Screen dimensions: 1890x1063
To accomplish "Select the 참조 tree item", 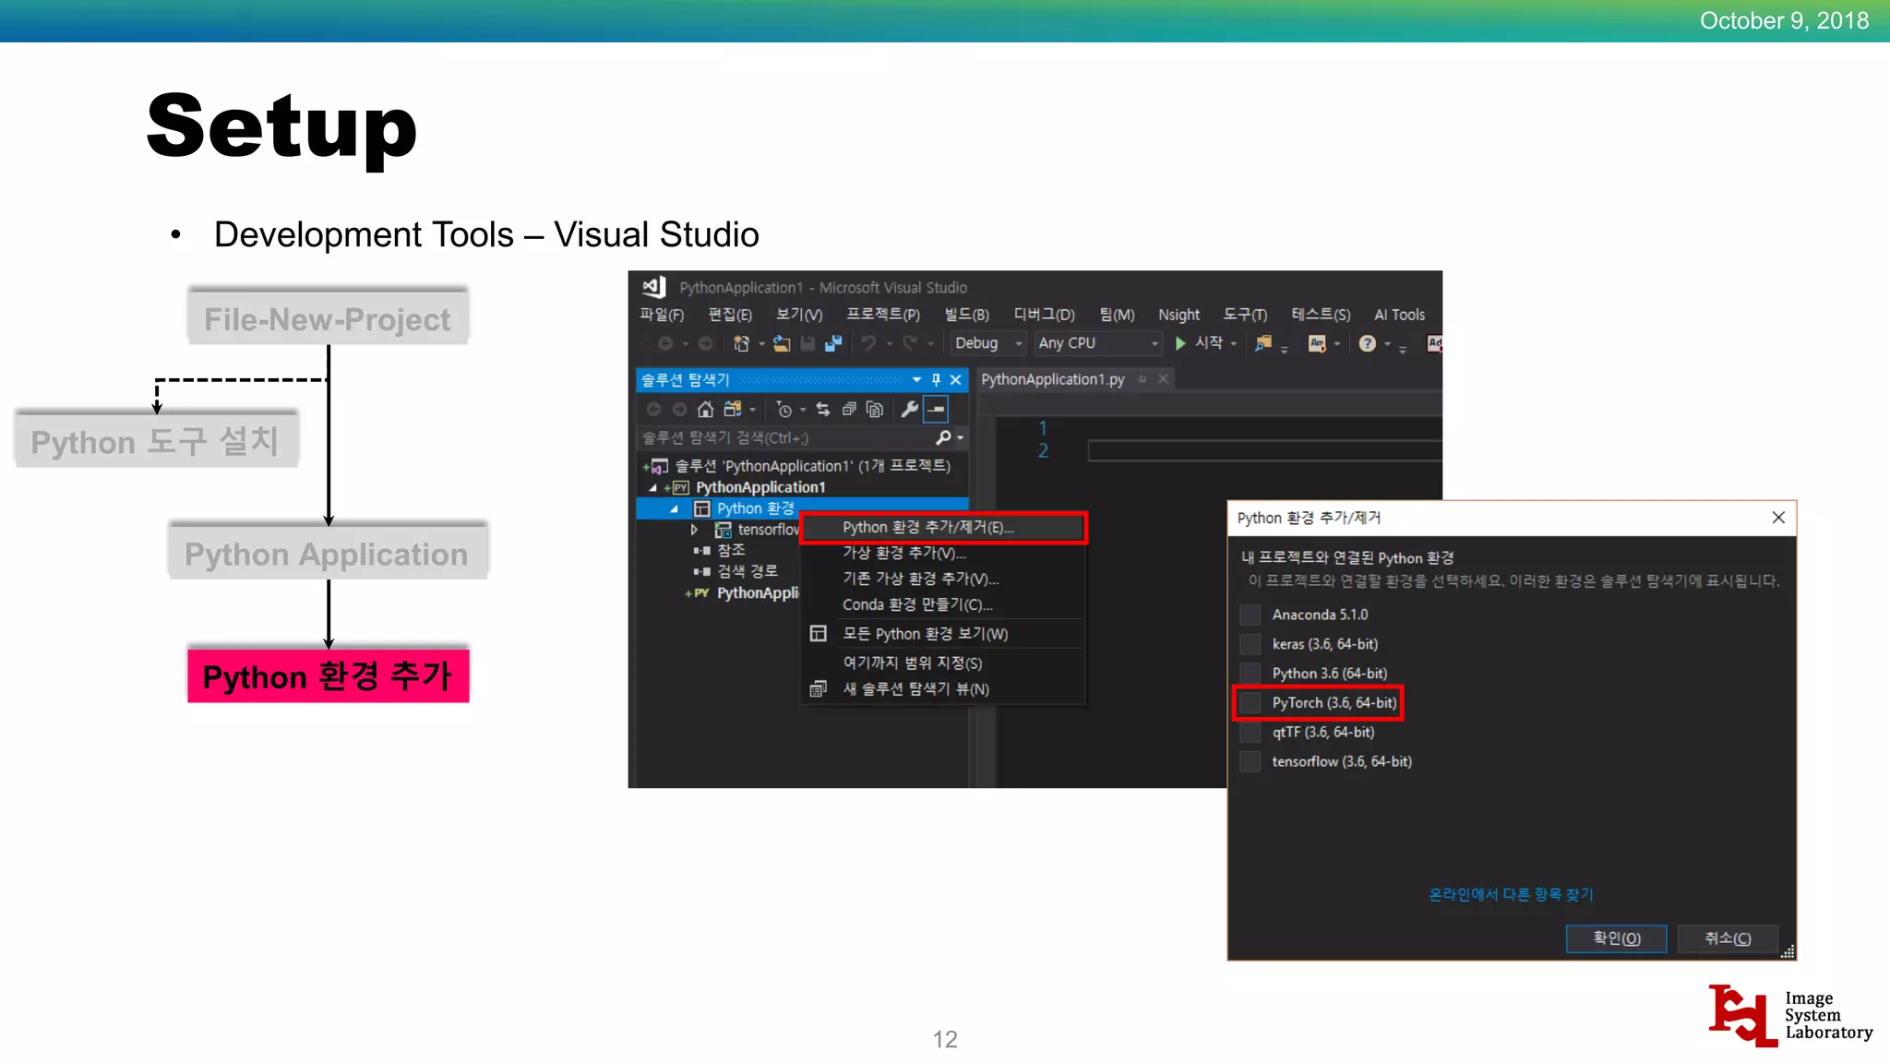I will (x=731, y=550).
